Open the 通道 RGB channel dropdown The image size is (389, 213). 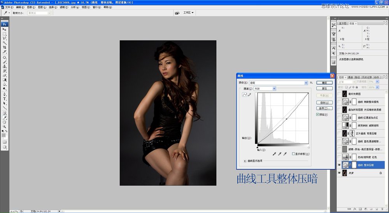[x=274, y=89]
